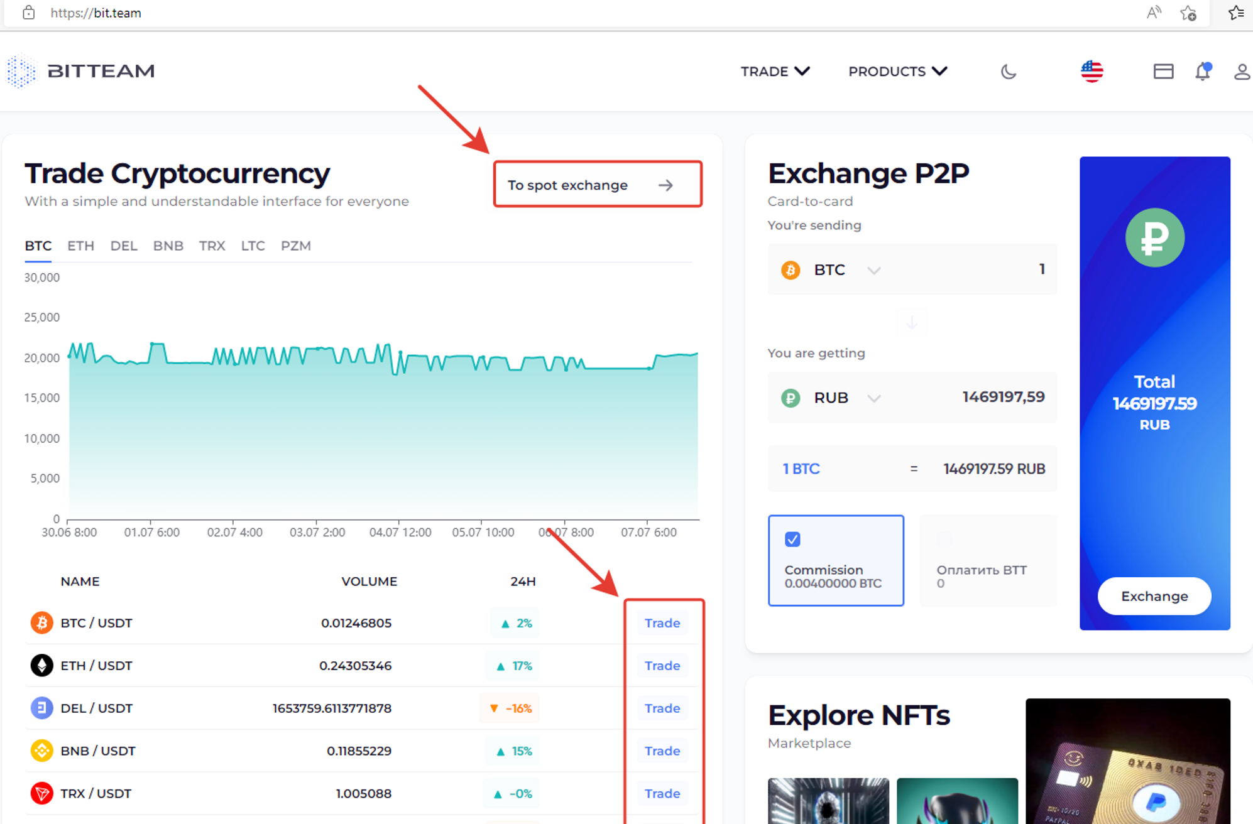Click the TRX / USDT pair name
The width and height of the screenshot is (1253, 824).
[x=96, y=794]
